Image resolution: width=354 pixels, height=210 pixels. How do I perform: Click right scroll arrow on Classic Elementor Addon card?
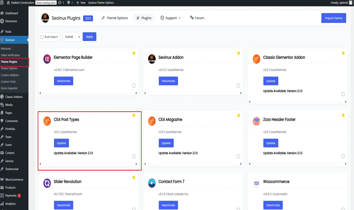pos(346,102)
